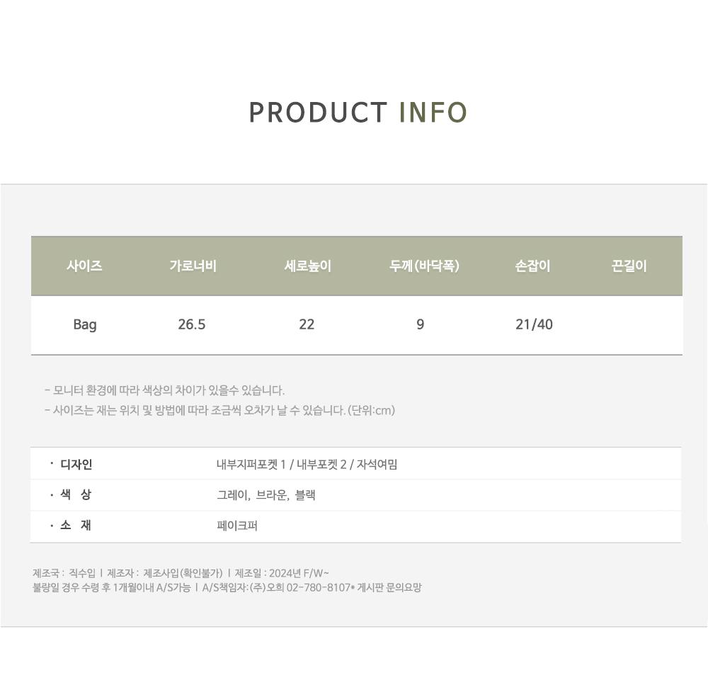The height and width of the screenshot is (697, 708).
Task: Click the 내부지퍼포켓 design description text
Action: [x=307, y=465]
